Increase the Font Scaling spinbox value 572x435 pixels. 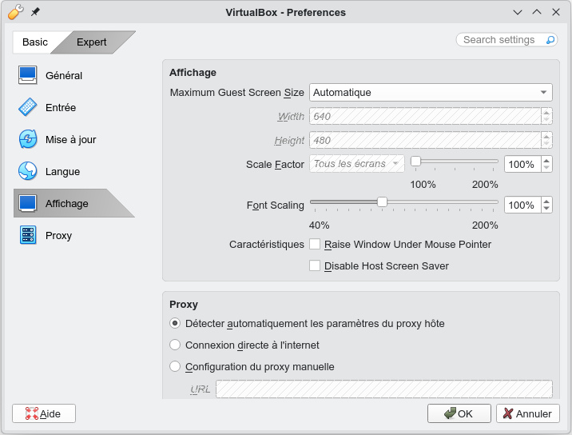pyautogui.click(x=546, y=201)
